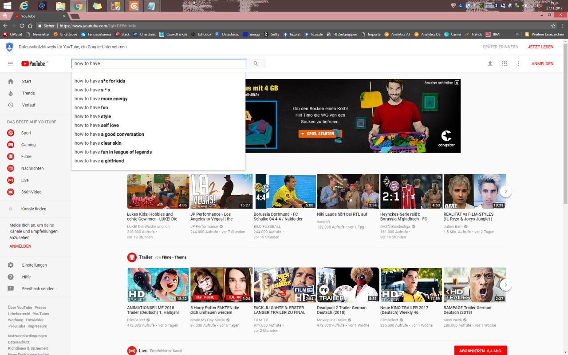Image resolution: width=568 pixels, height=355 pixels.
Task: Open the Weitere Lesezeichen folder
Action: click(x=544, y=34)
